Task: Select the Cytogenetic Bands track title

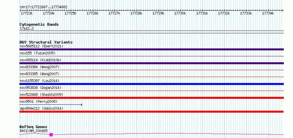Action: click(39, 24)
